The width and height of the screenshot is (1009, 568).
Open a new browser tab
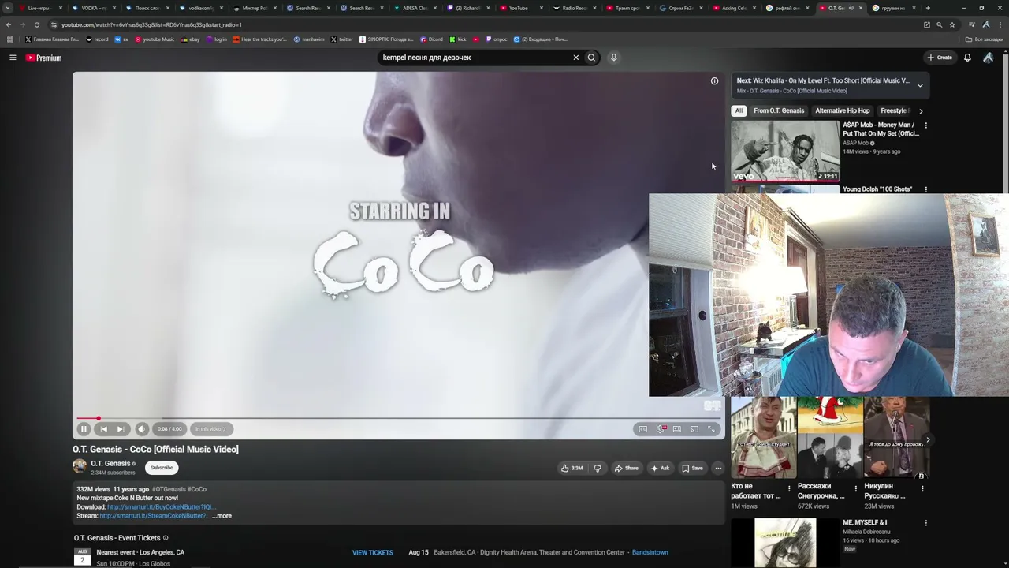(x=928, y=8)
